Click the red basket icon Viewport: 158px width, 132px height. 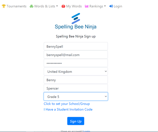63,6
